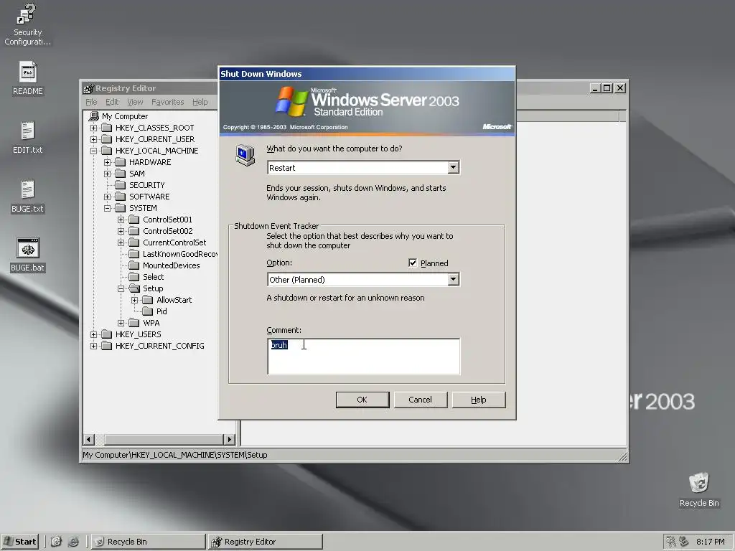Launch Internet Explorer from quick launch
This screenshot has width=735, height=551.
74,542
